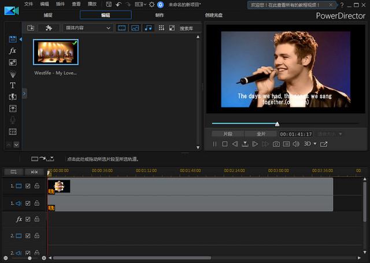
Task: Open the 播放 menu
Action: [92, 4]
